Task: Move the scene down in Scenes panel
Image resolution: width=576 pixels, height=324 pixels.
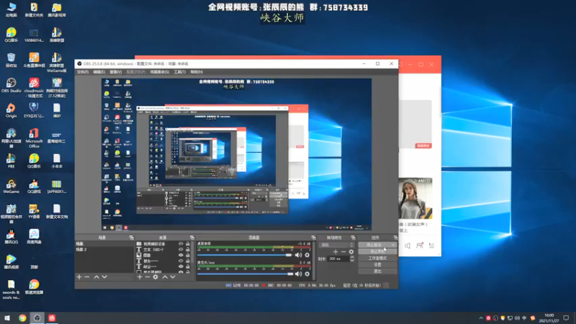Action: click(x=104, y=277)
